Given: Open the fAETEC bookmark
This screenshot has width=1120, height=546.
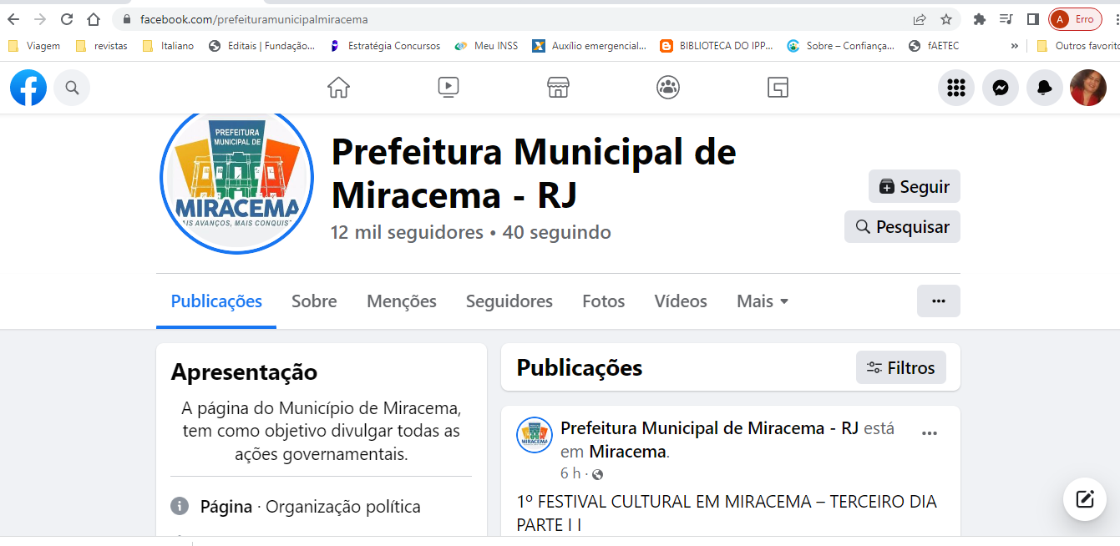Looking at the screenshot, I should tap(934, 46).
